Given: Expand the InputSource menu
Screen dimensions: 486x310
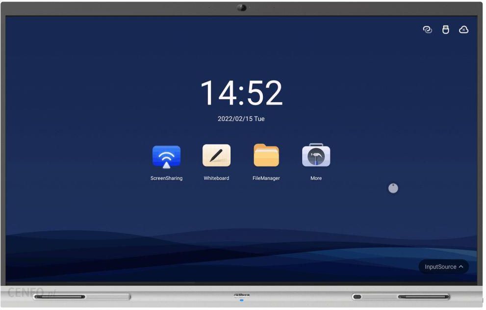Looking at the screenshot, I should click(440, 267).
